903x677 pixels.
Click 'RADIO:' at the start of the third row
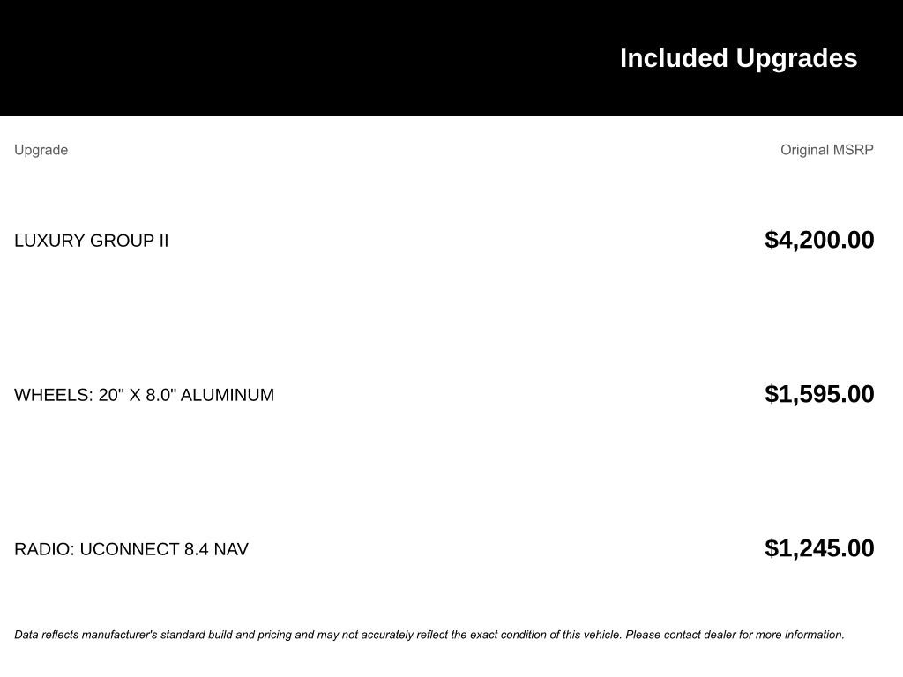coord(44,549)
